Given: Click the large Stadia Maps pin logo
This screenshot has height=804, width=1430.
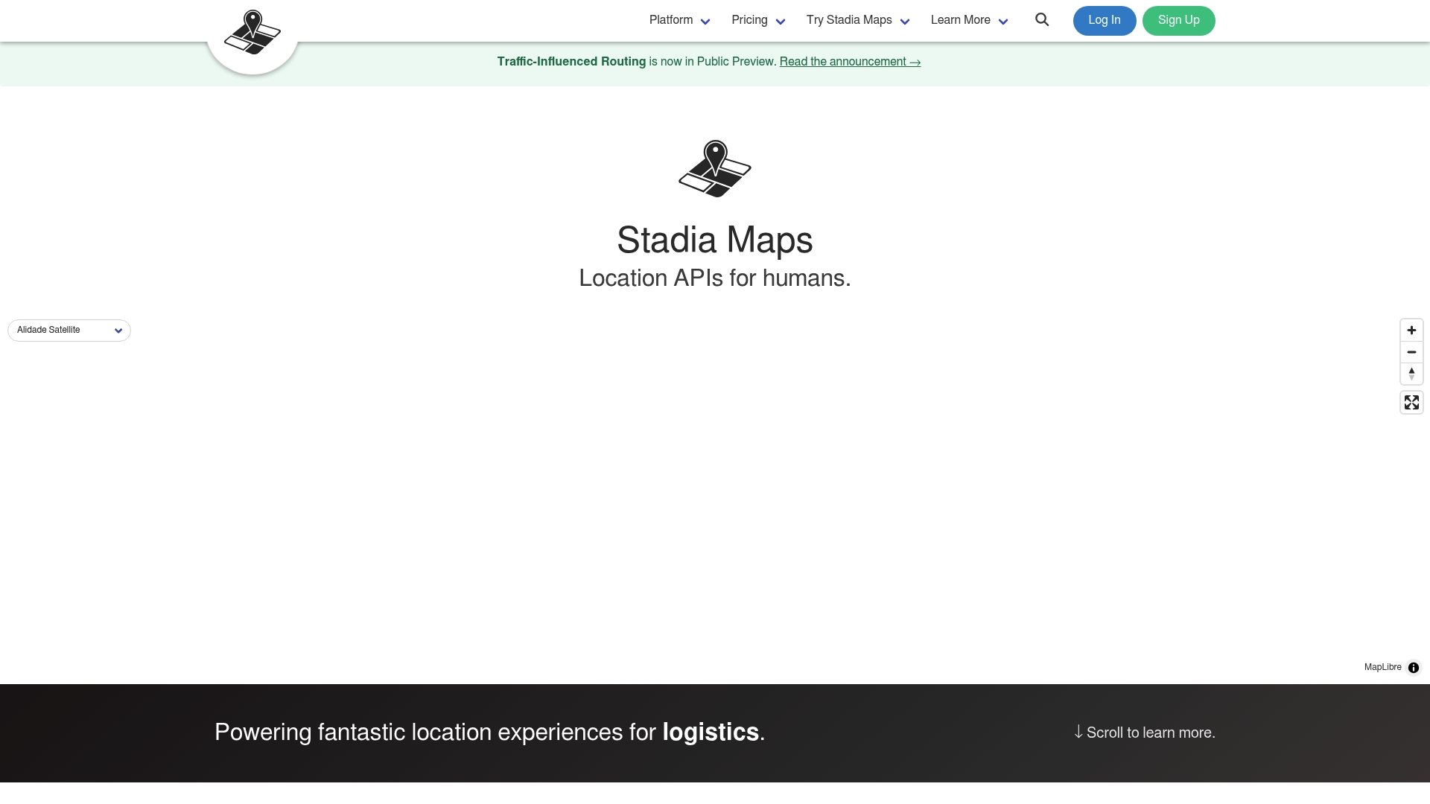Looking at the screenshot, I should click(714, 168).
